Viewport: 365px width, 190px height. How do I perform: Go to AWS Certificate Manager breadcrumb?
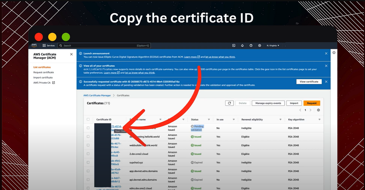tap(97, 95)
